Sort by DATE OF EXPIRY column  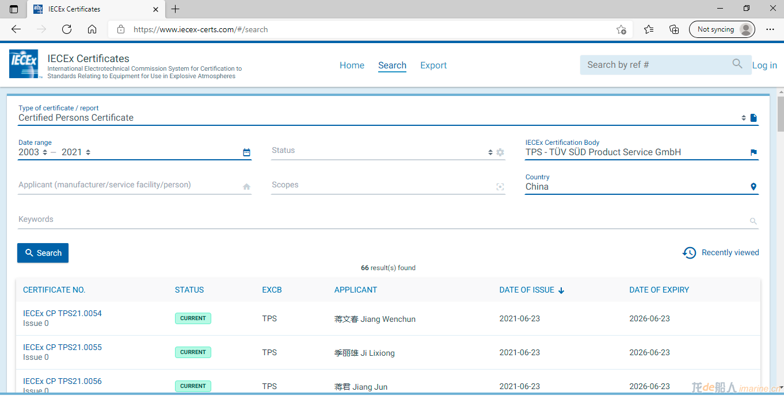[659, 290]
